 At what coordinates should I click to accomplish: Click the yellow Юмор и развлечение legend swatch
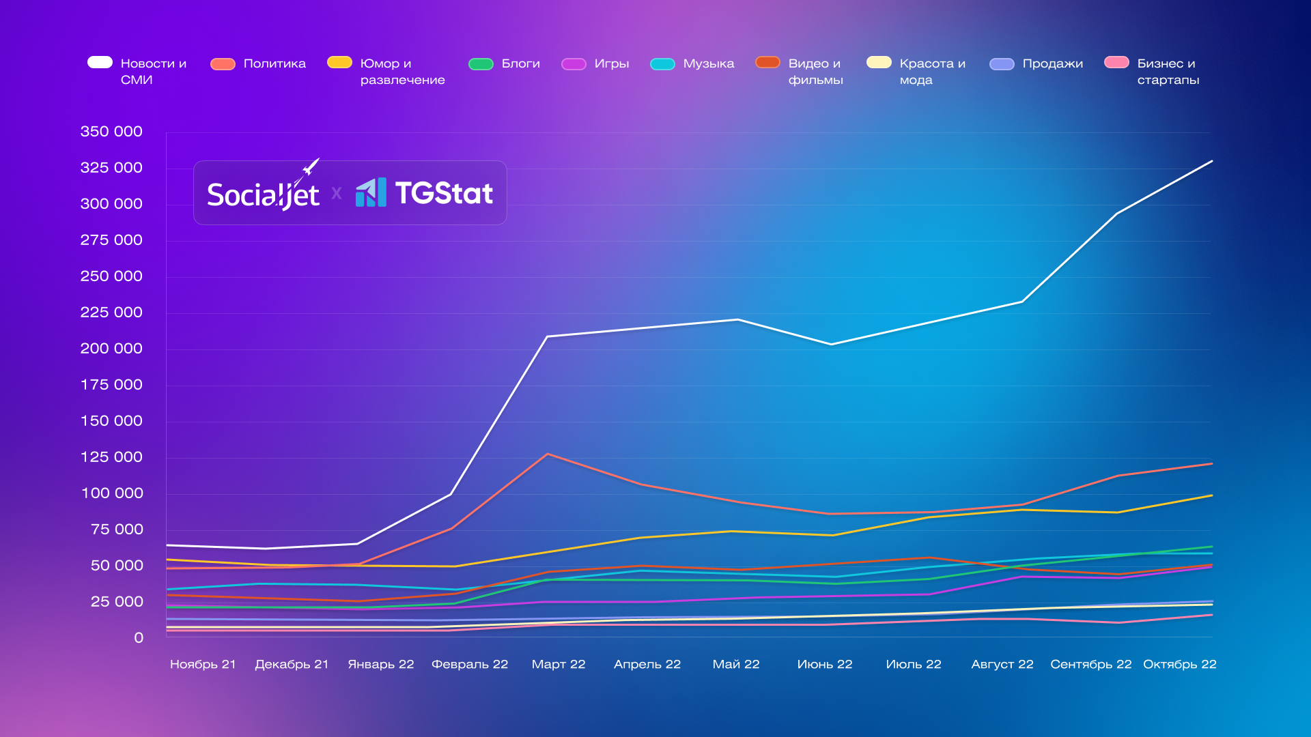point(339,62)
